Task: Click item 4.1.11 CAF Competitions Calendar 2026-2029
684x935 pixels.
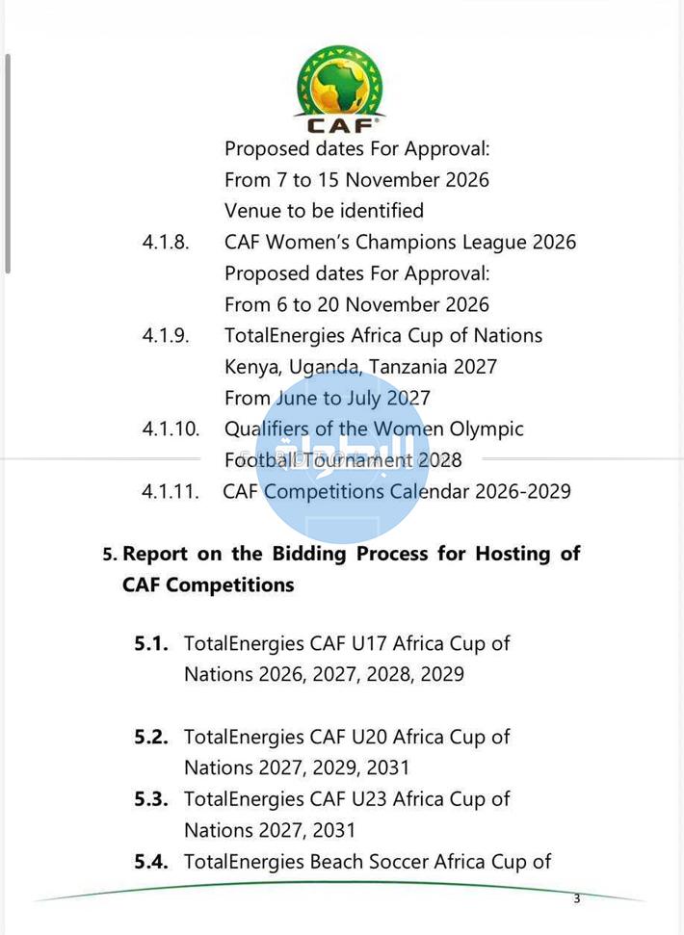Action: point(396,491)
